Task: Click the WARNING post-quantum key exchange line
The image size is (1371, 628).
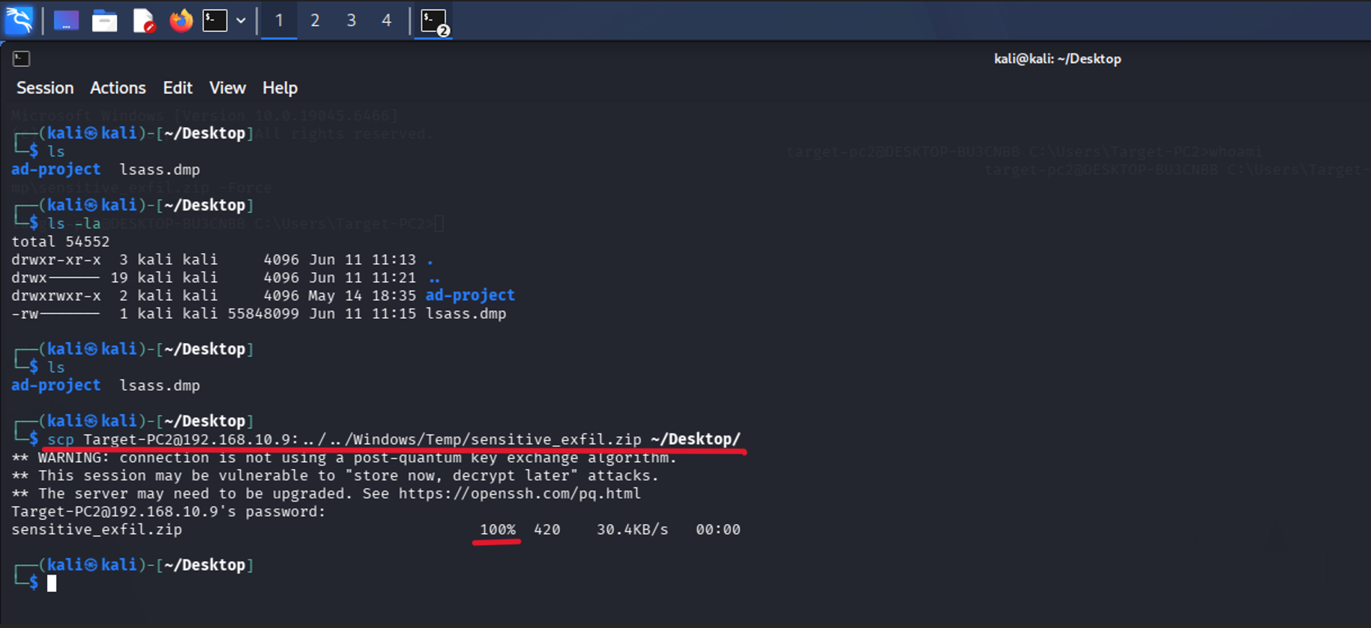Action: [x=344, y=458]
